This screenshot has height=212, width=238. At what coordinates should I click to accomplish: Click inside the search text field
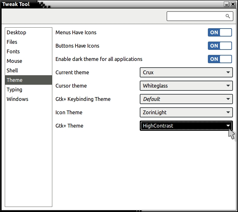coord(195,16)
